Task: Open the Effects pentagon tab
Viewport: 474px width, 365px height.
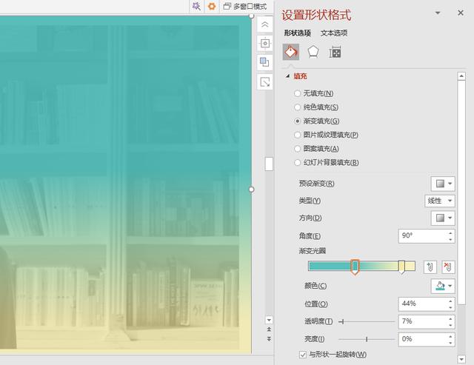Action: coord(313,52)
